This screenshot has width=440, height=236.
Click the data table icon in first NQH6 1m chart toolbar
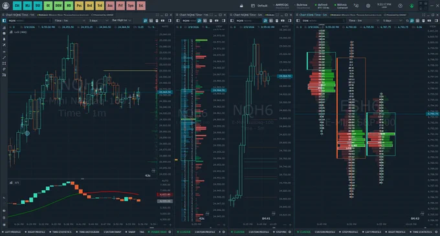click(x=151, y=21)
